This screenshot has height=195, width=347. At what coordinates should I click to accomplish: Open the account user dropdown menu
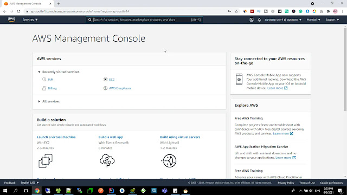pyautogui.click(x=283, y=19)
